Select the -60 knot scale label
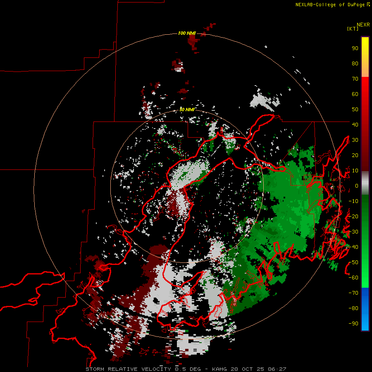The image size is (372, 372). point(353,278)
